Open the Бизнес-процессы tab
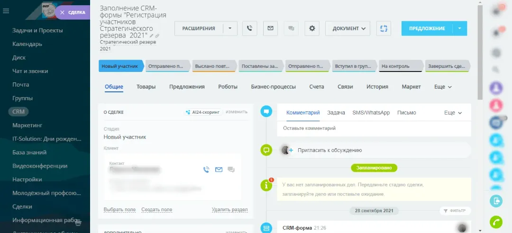Viewport: 512px width, 233px height. [274, 87]
